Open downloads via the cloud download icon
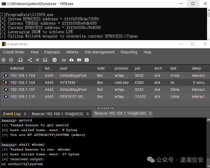This screenshot has height=168, width=210. click(x=71, y=60)
